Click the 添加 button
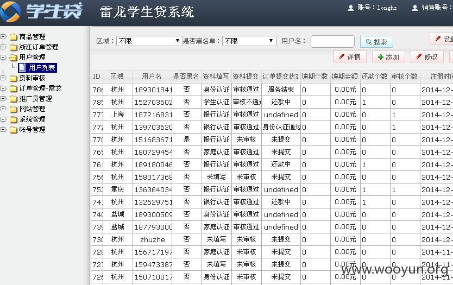 388,56
